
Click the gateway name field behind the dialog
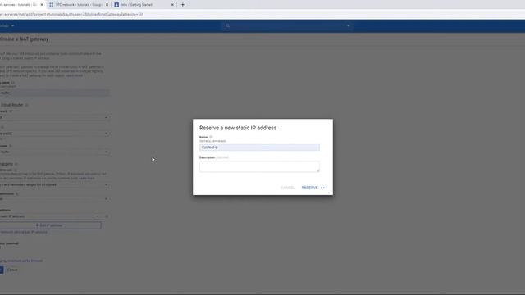click(55, 93)
